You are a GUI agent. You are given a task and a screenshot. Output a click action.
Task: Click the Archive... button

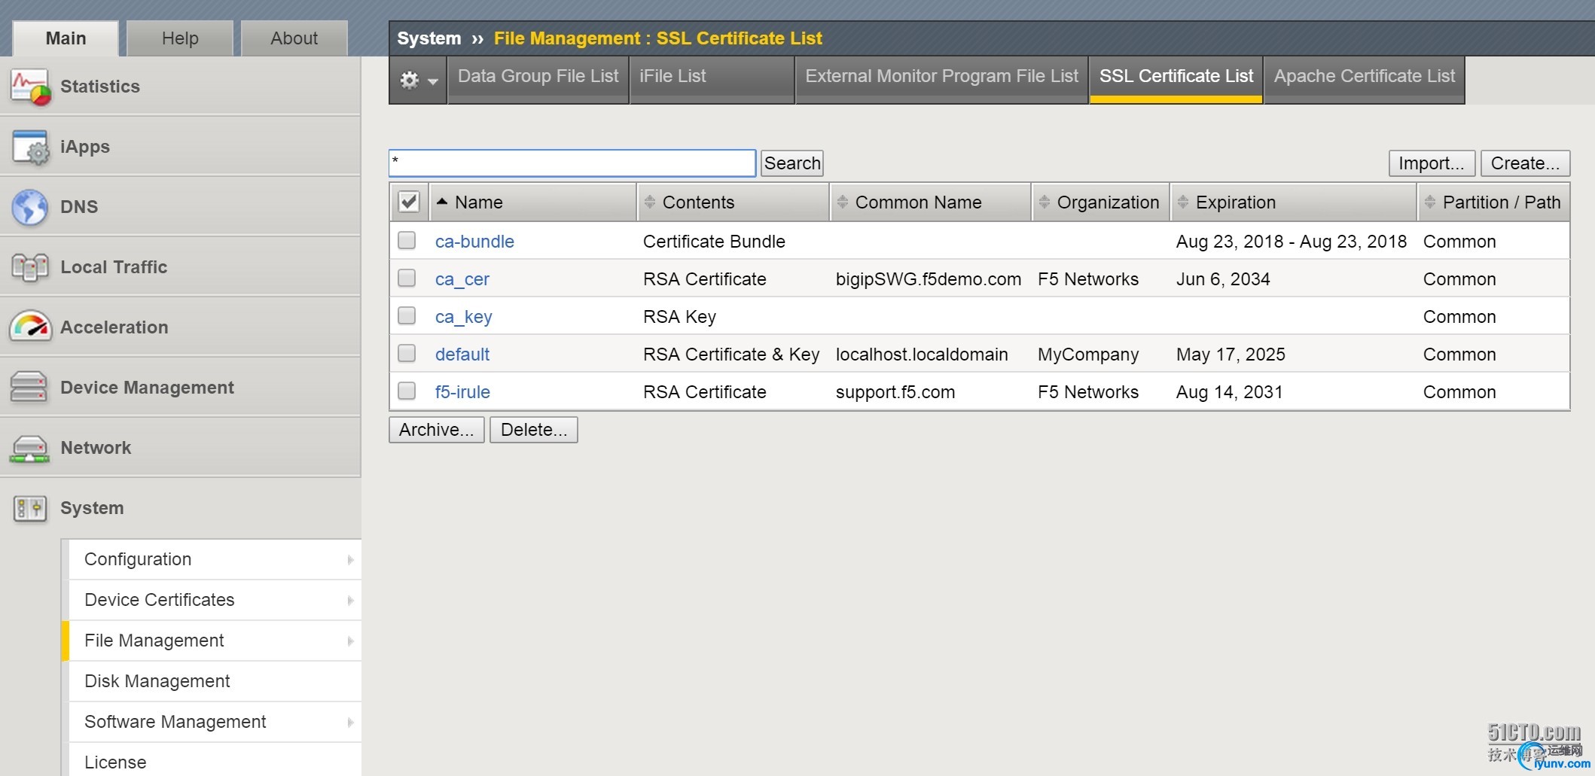tap(437, 430)
